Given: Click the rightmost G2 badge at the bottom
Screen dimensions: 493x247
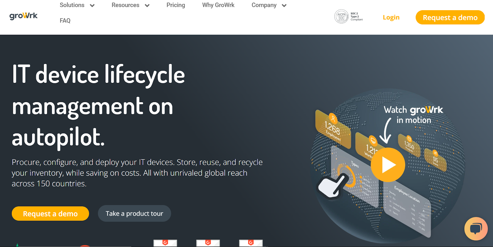Looking at the screenshot, I should tap(251, 243).
